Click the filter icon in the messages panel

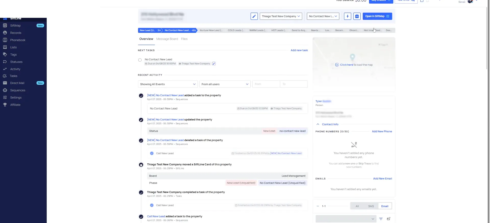(x=381, y=219)
